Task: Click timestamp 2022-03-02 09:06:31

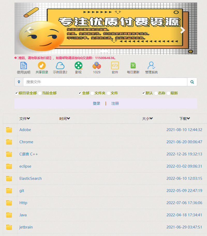Action: point(184,166)
